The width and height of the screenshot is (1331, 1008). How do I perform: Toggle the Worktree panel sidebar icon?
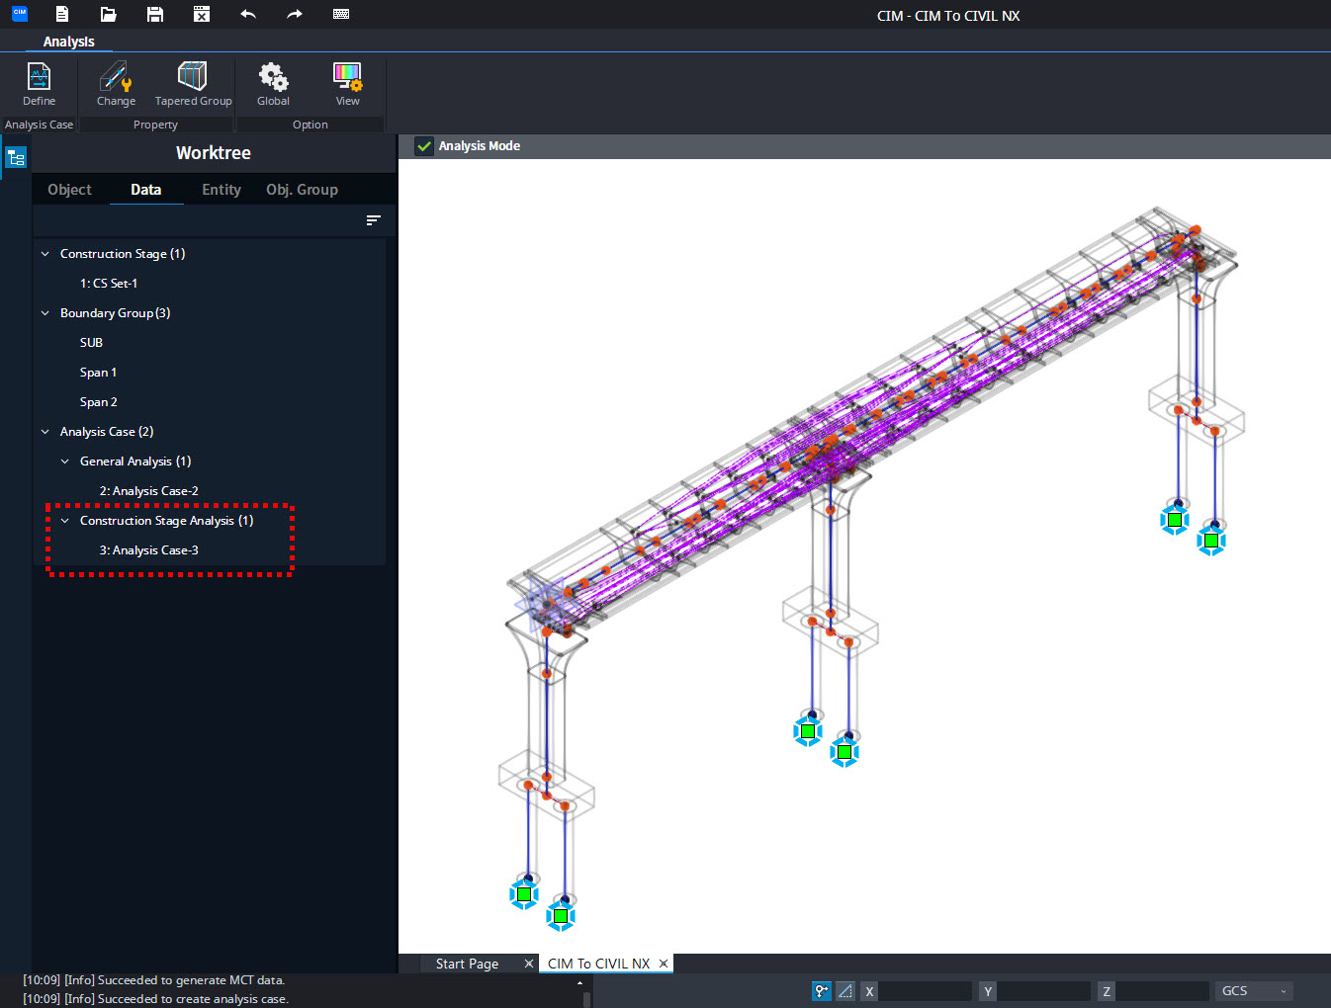16,157
